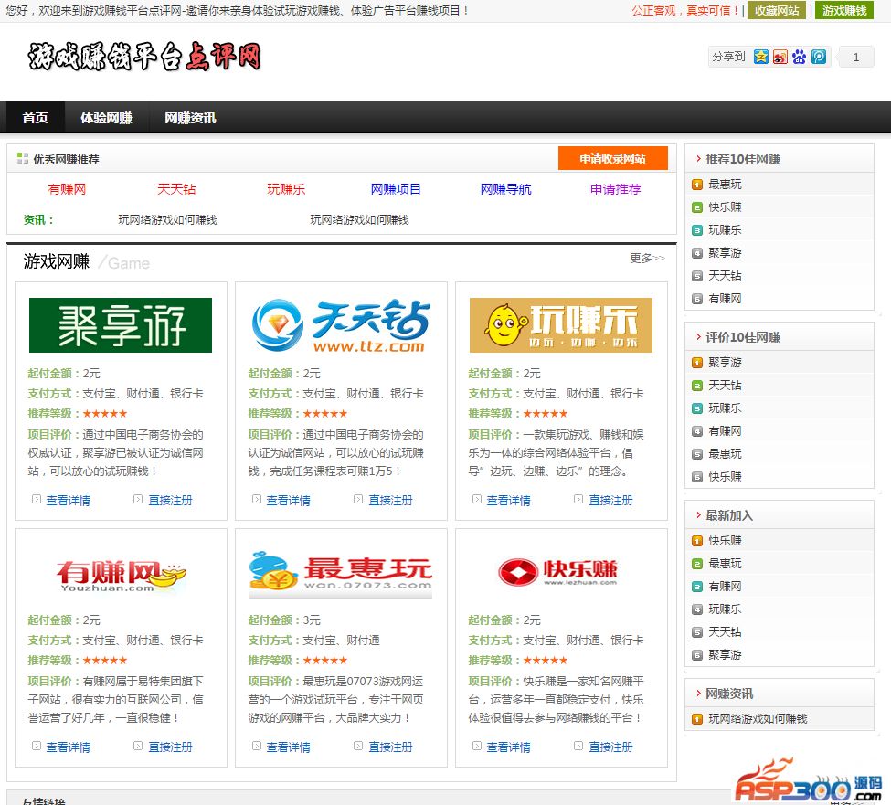Share via Sina Weibo icon
Viewport: 891px width, 805px height.
[780, 57]
